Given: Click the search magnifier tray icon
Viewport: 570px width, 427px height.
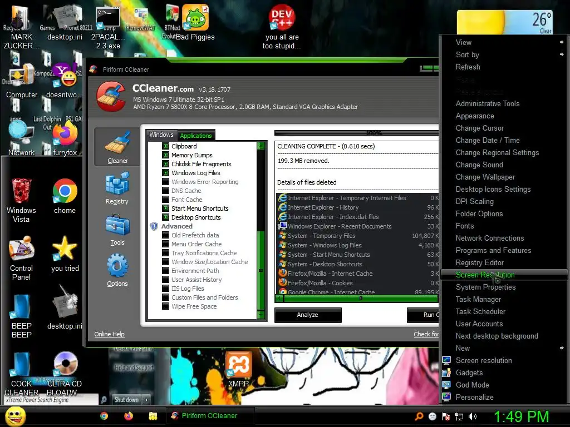Looking at the screenshot, I should [x=419, y=416].
